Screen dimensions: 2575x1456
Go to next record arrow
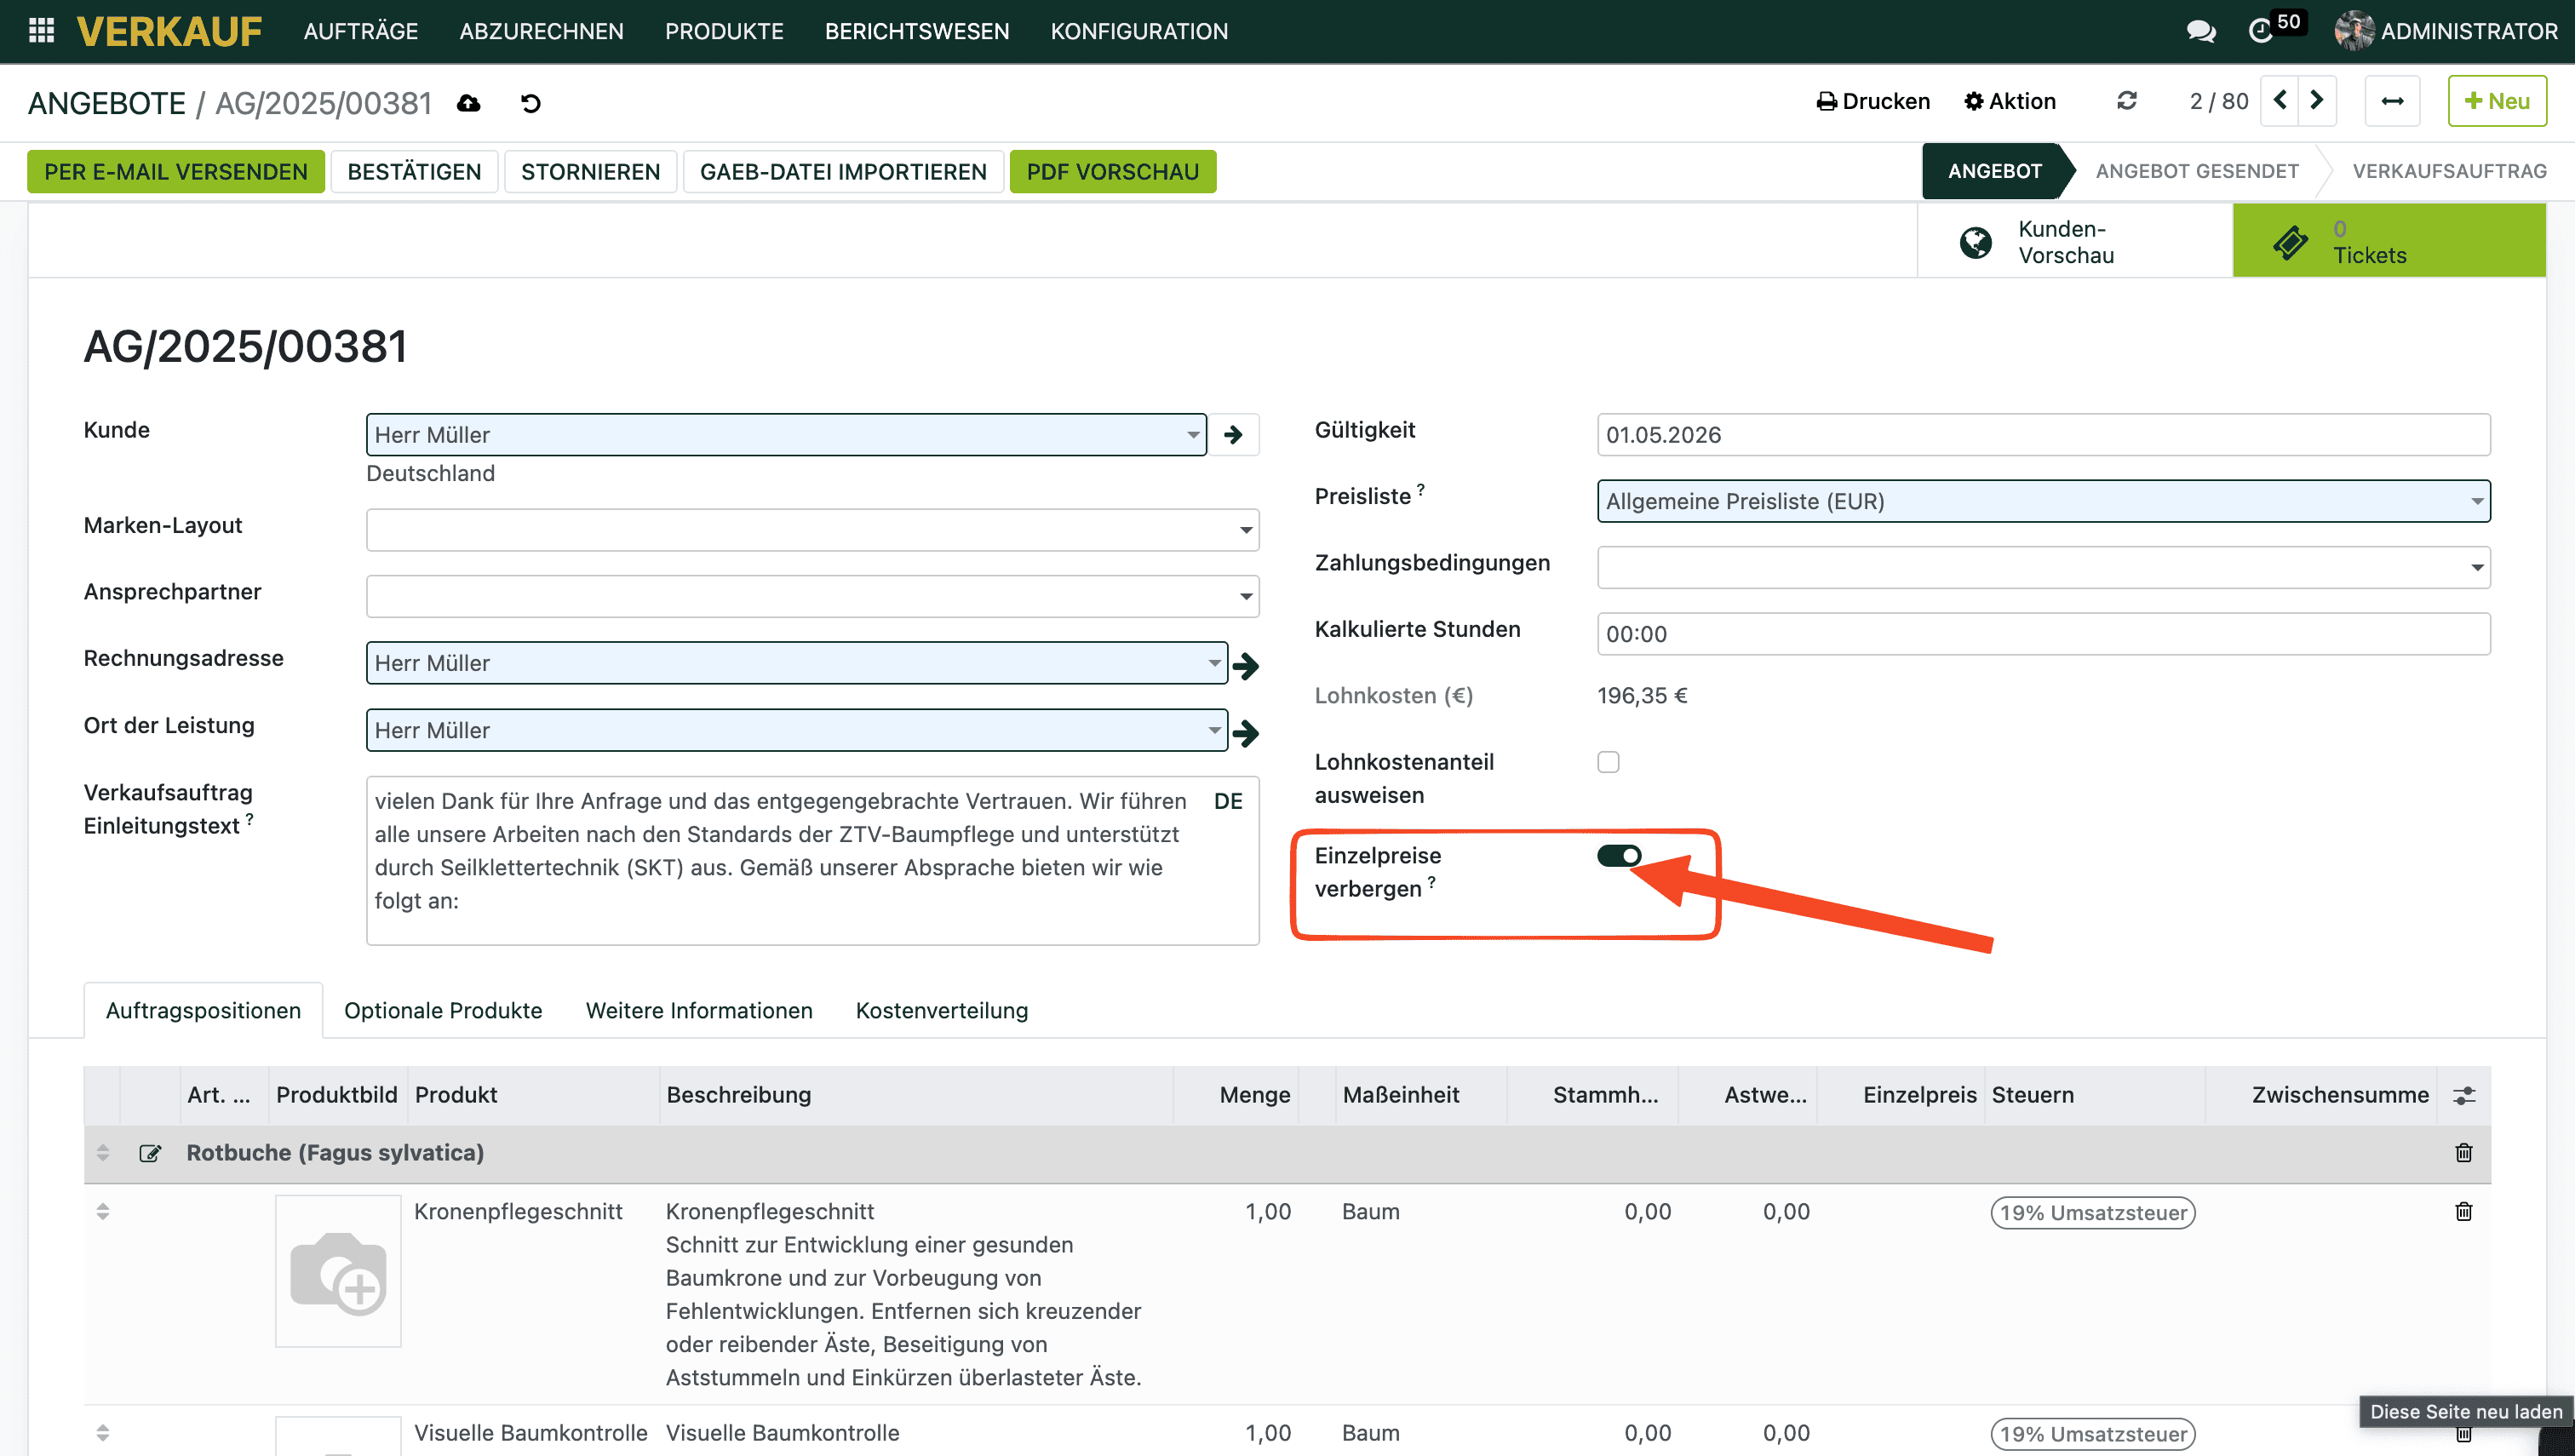(2317, 101)
